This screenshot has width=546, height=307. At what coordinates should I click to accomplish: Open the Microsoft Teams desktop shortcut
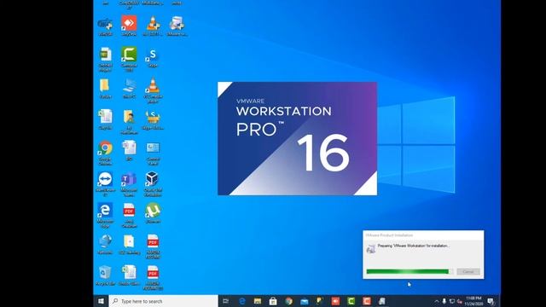(129, 184)
